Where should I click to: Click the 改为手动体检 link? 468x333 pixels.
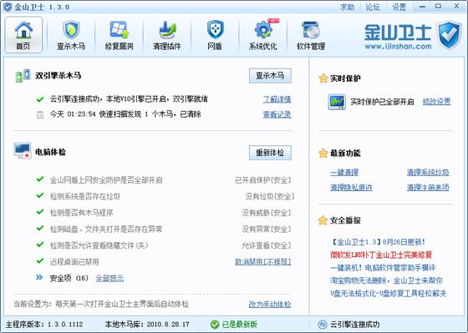270,304
